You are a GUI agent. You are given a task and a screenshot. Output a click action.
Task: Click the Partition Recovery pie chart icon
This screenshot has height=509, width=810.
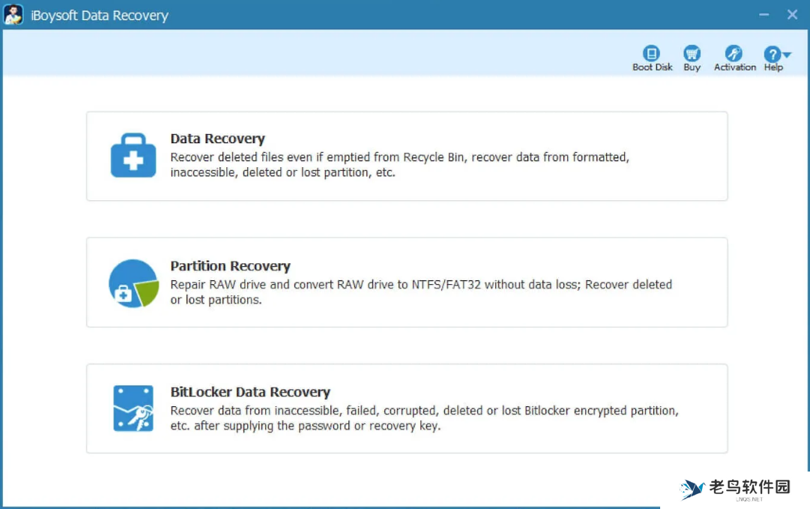[x=134, y=283]
